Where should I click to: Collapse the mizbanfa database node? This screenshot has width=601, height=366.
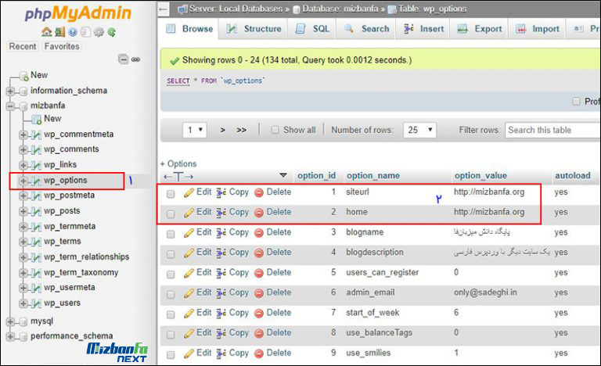(11, 106)
